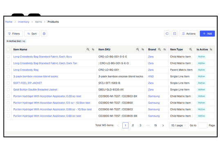
Task: Open the SOFT-FEEL ZIP JACKET item
Action: click(28, 83)
